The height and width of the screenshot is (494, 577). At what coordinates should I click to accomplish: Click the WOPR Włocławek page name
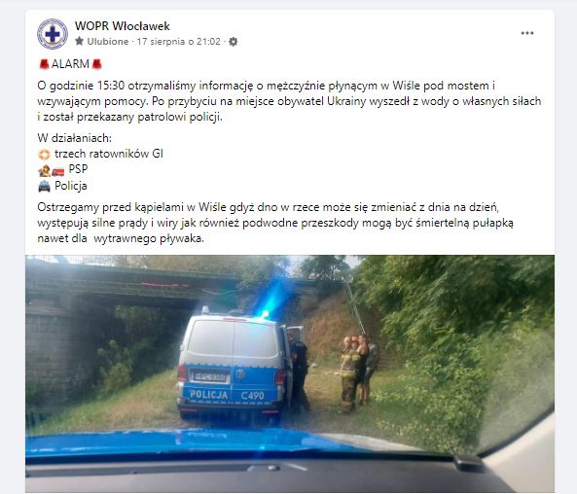tap(123, 26)
